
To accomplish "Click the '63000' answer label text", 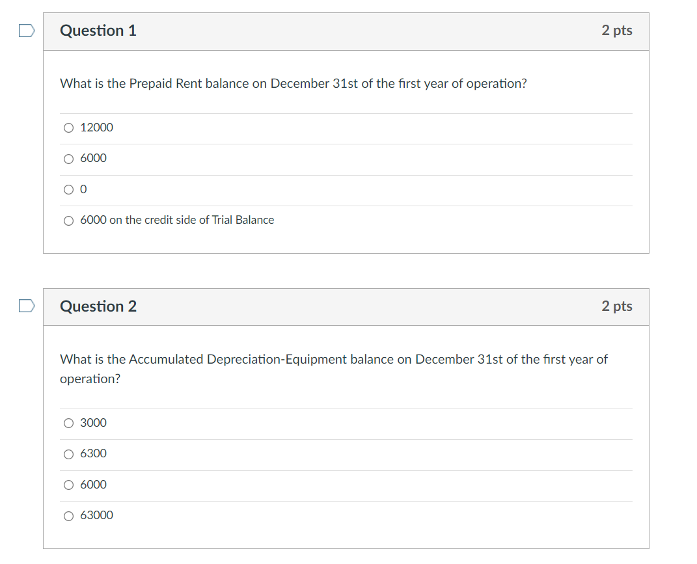I will click(x=96, y=516).
